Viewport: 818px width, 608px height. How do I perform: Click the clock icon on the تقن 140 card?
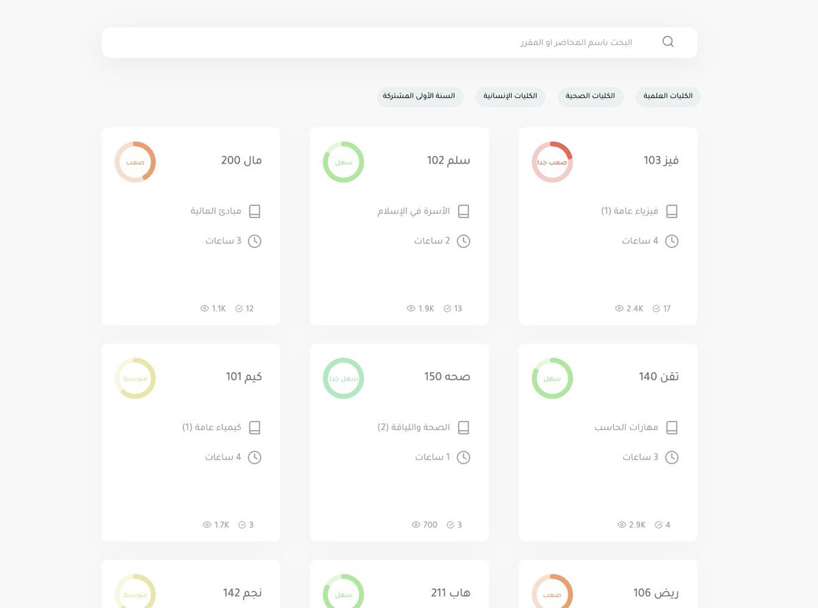point(671,457)
